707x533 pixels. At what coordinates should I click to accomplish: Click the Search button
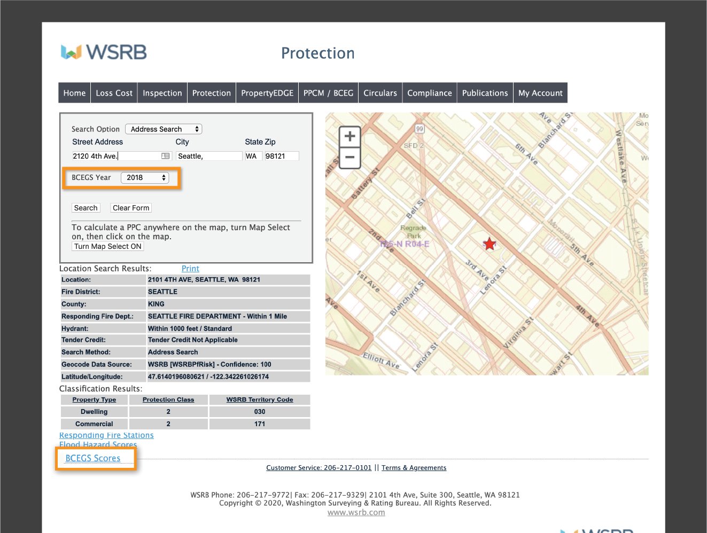(86, 207)
